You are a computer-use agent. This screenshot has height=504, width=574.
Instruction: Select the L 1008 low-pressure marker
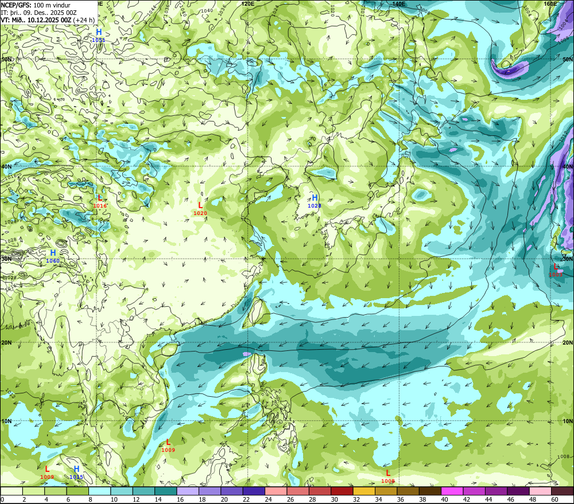pos(388,476)
